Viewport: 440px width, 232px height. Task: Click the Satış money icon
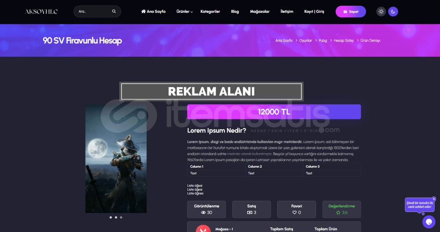click(249, 213)
